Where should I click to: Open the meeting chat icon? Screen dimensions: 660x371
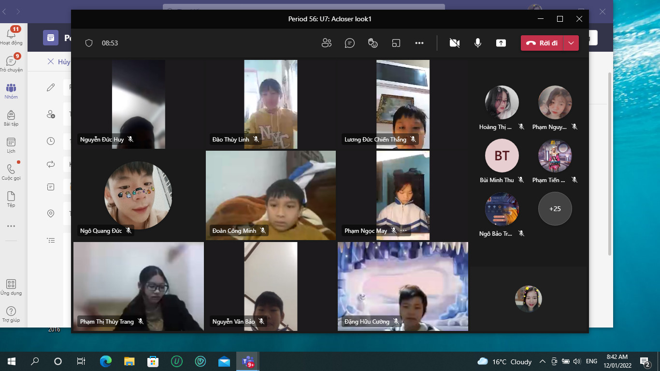(x=350, y=43)
